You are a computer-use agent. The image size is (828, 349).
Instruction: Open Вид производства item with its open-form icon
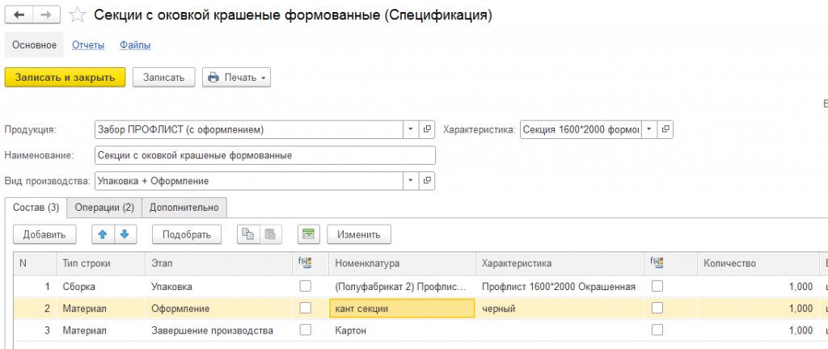coord(427,181)
